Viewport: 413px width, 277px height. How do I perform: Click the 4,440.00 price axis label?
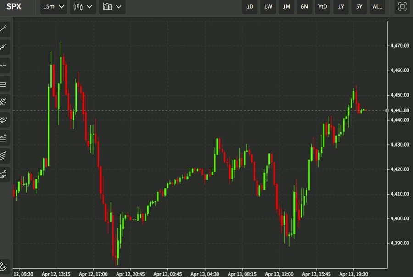(x=400, y=120)
